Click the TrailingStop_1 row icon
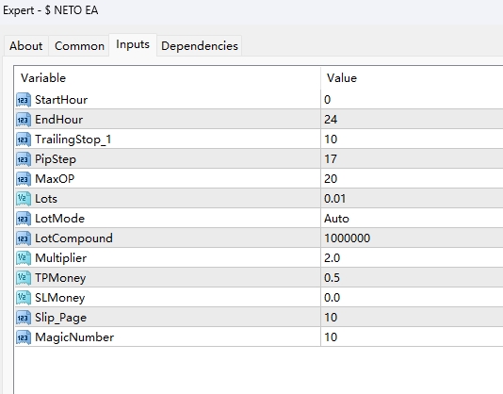This screenshot has height=394, width=503. point(24,140)
